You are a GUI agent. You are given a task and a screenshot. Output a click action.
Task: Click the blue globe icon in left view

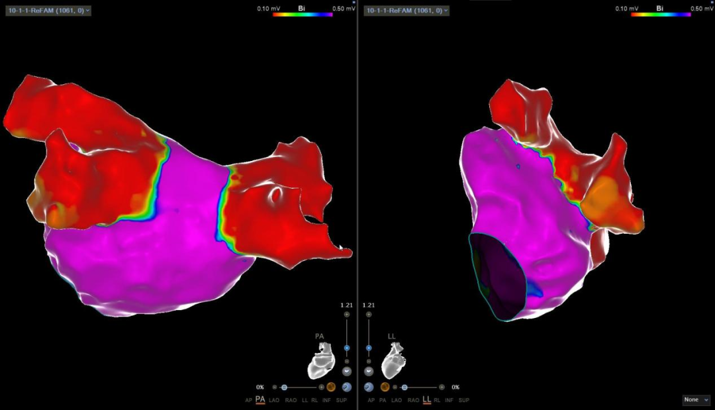(x=347, y=387)
